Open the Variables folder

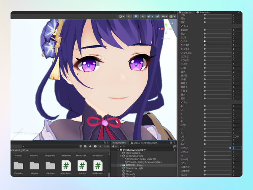click(18, 167)
